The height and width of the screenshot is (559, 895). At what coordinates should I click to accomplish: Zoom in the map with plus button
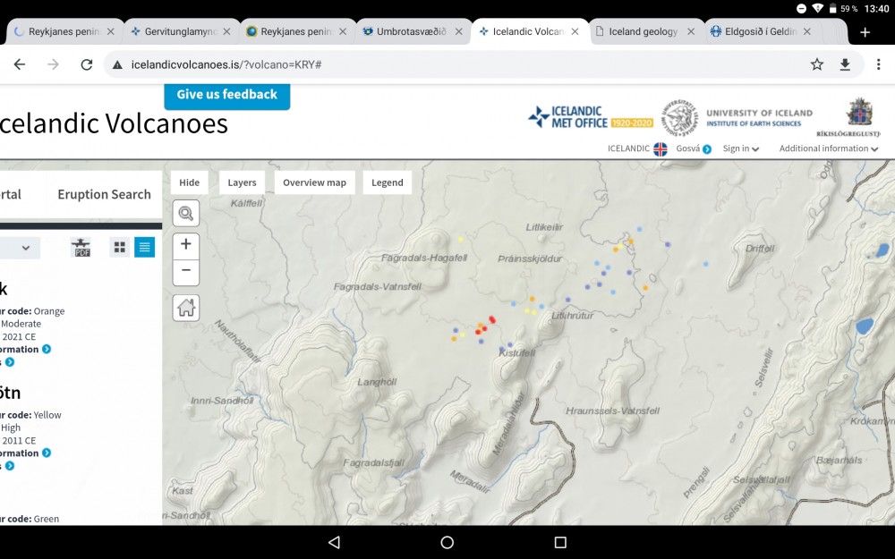pos(185,244)
